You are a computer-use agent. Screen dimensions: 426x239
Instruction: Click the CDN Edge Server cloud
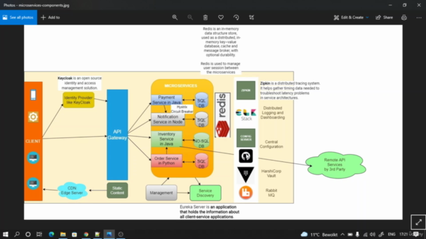tap(72, 191)
